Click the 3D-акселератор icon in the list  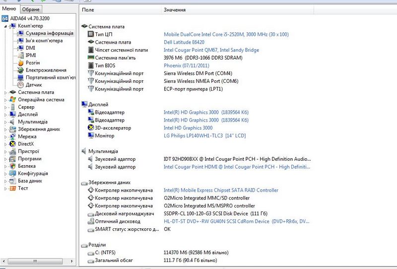point(90,128)
